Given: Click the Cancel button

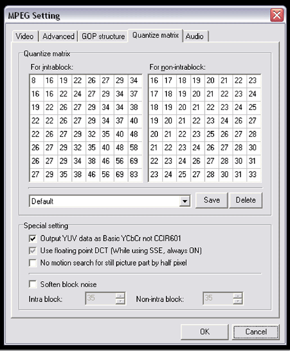Looking at the screenshot, I should click(x=256, y=332).
